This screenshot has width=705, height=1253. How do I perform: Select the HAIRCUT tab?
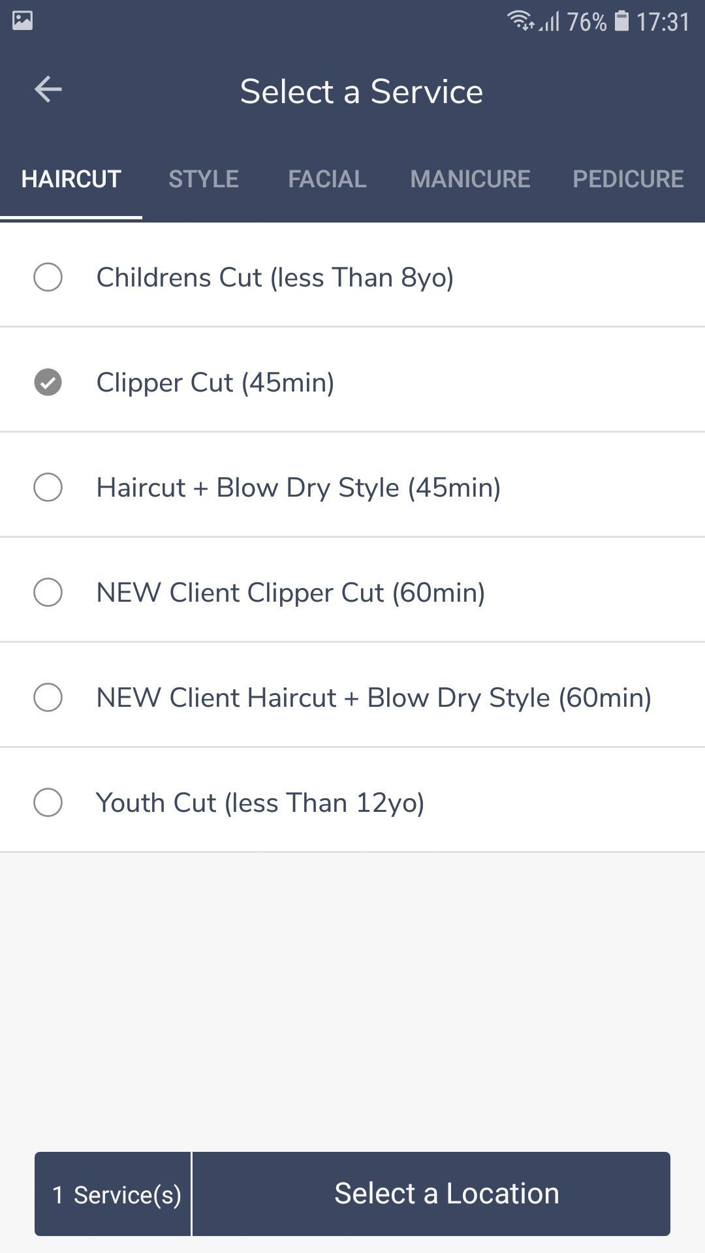71,179
